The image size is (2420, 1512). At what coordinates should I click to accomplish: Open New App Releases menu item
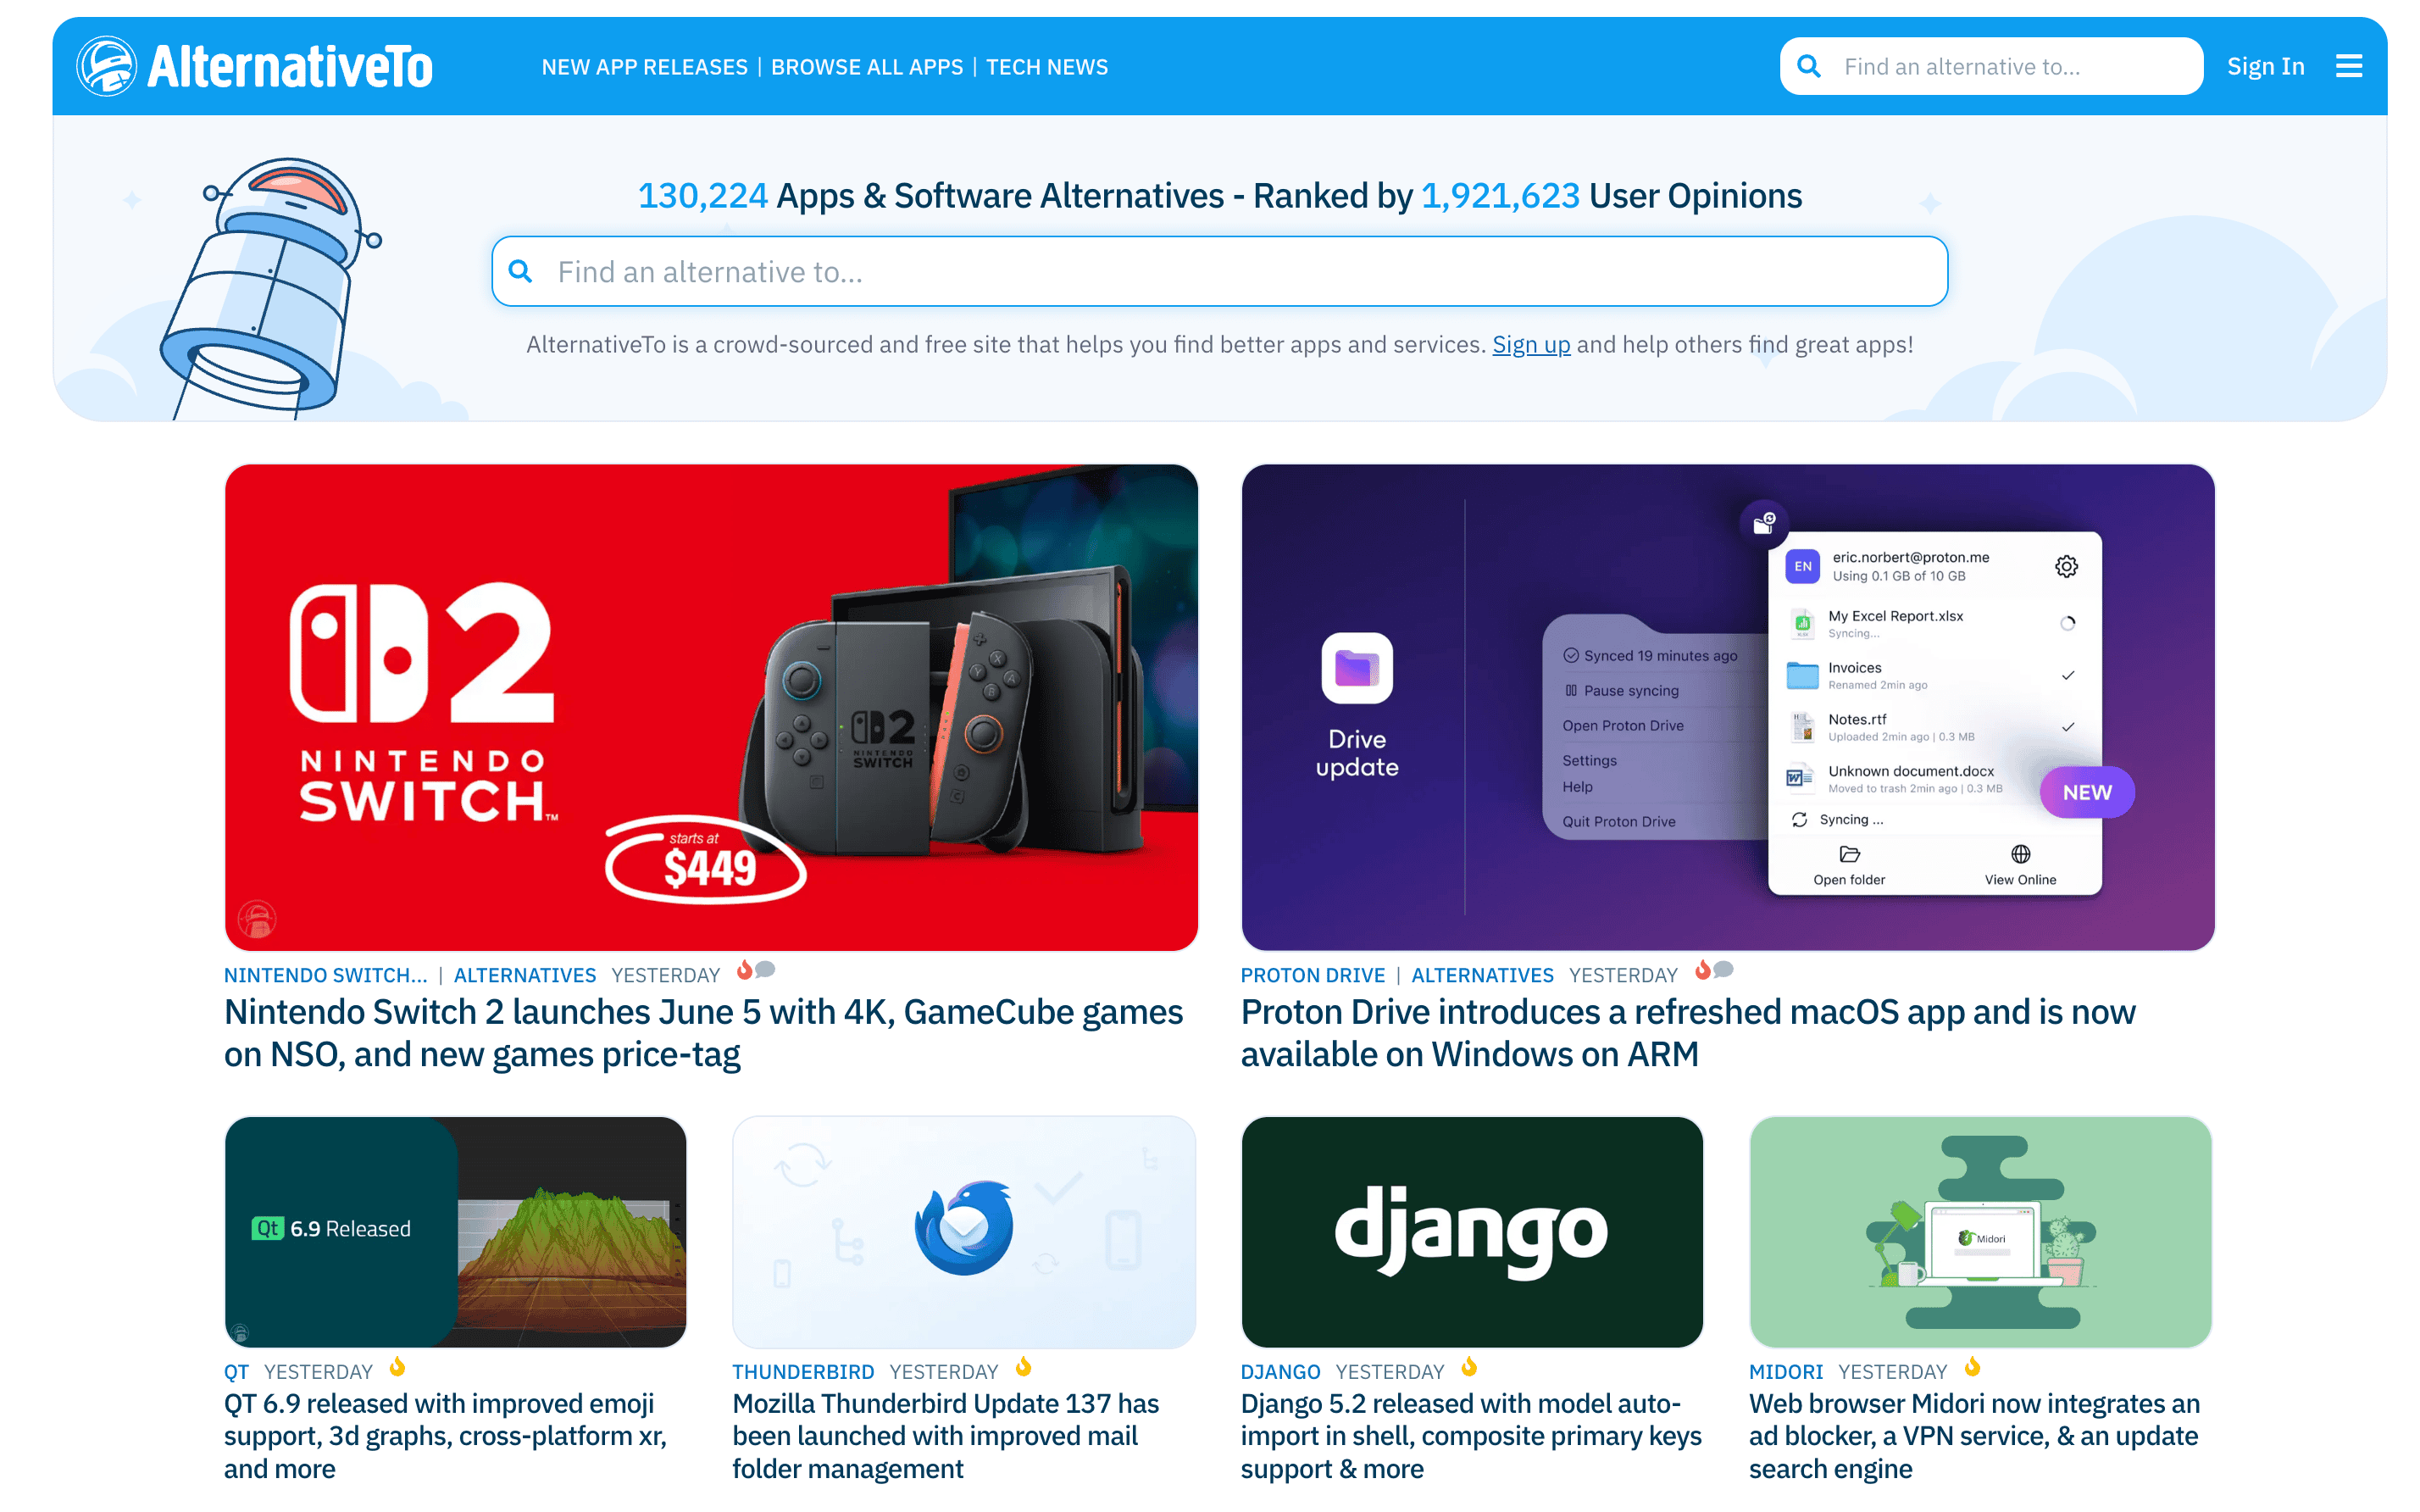(x=645, y=67)
